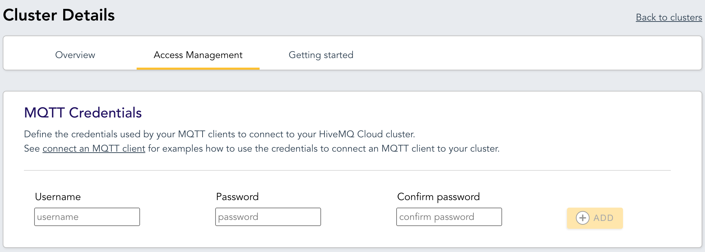The width and height of the screenshot is (705, 252).
Task: Click the Confirm password label
Action: click(x=439, y=197)
